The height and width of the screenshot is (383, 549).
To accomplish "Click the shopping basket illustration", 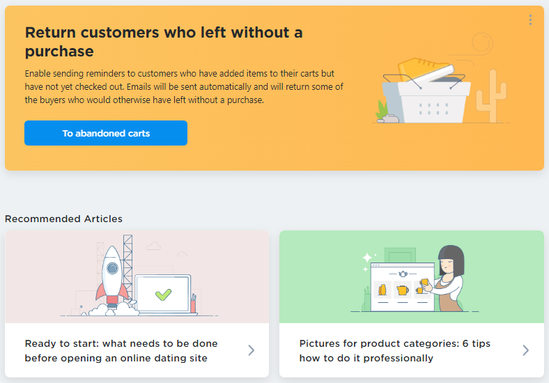I will click(x=426, y=103).
